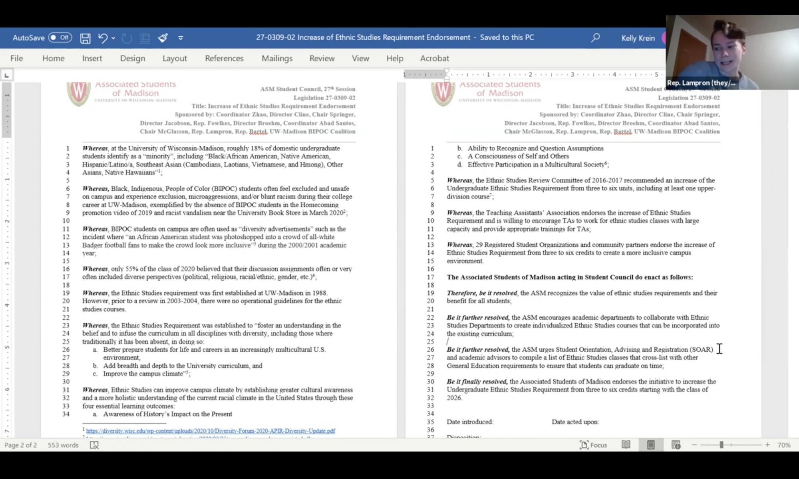Enable Focus mode from the status bar

click(x=593, y=445)
